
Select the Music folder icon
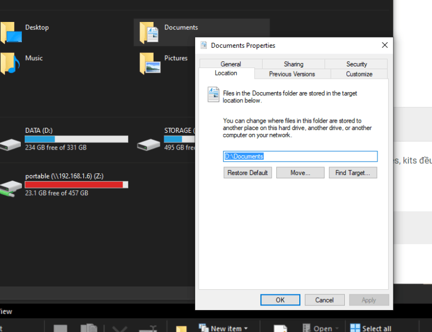pyautogui.click(x=10, y=63)
